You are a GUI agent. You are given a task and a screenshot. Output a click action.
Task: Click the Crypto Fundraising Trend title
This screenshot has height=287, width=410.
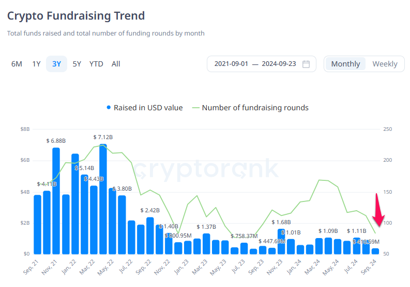coord(76,15)
